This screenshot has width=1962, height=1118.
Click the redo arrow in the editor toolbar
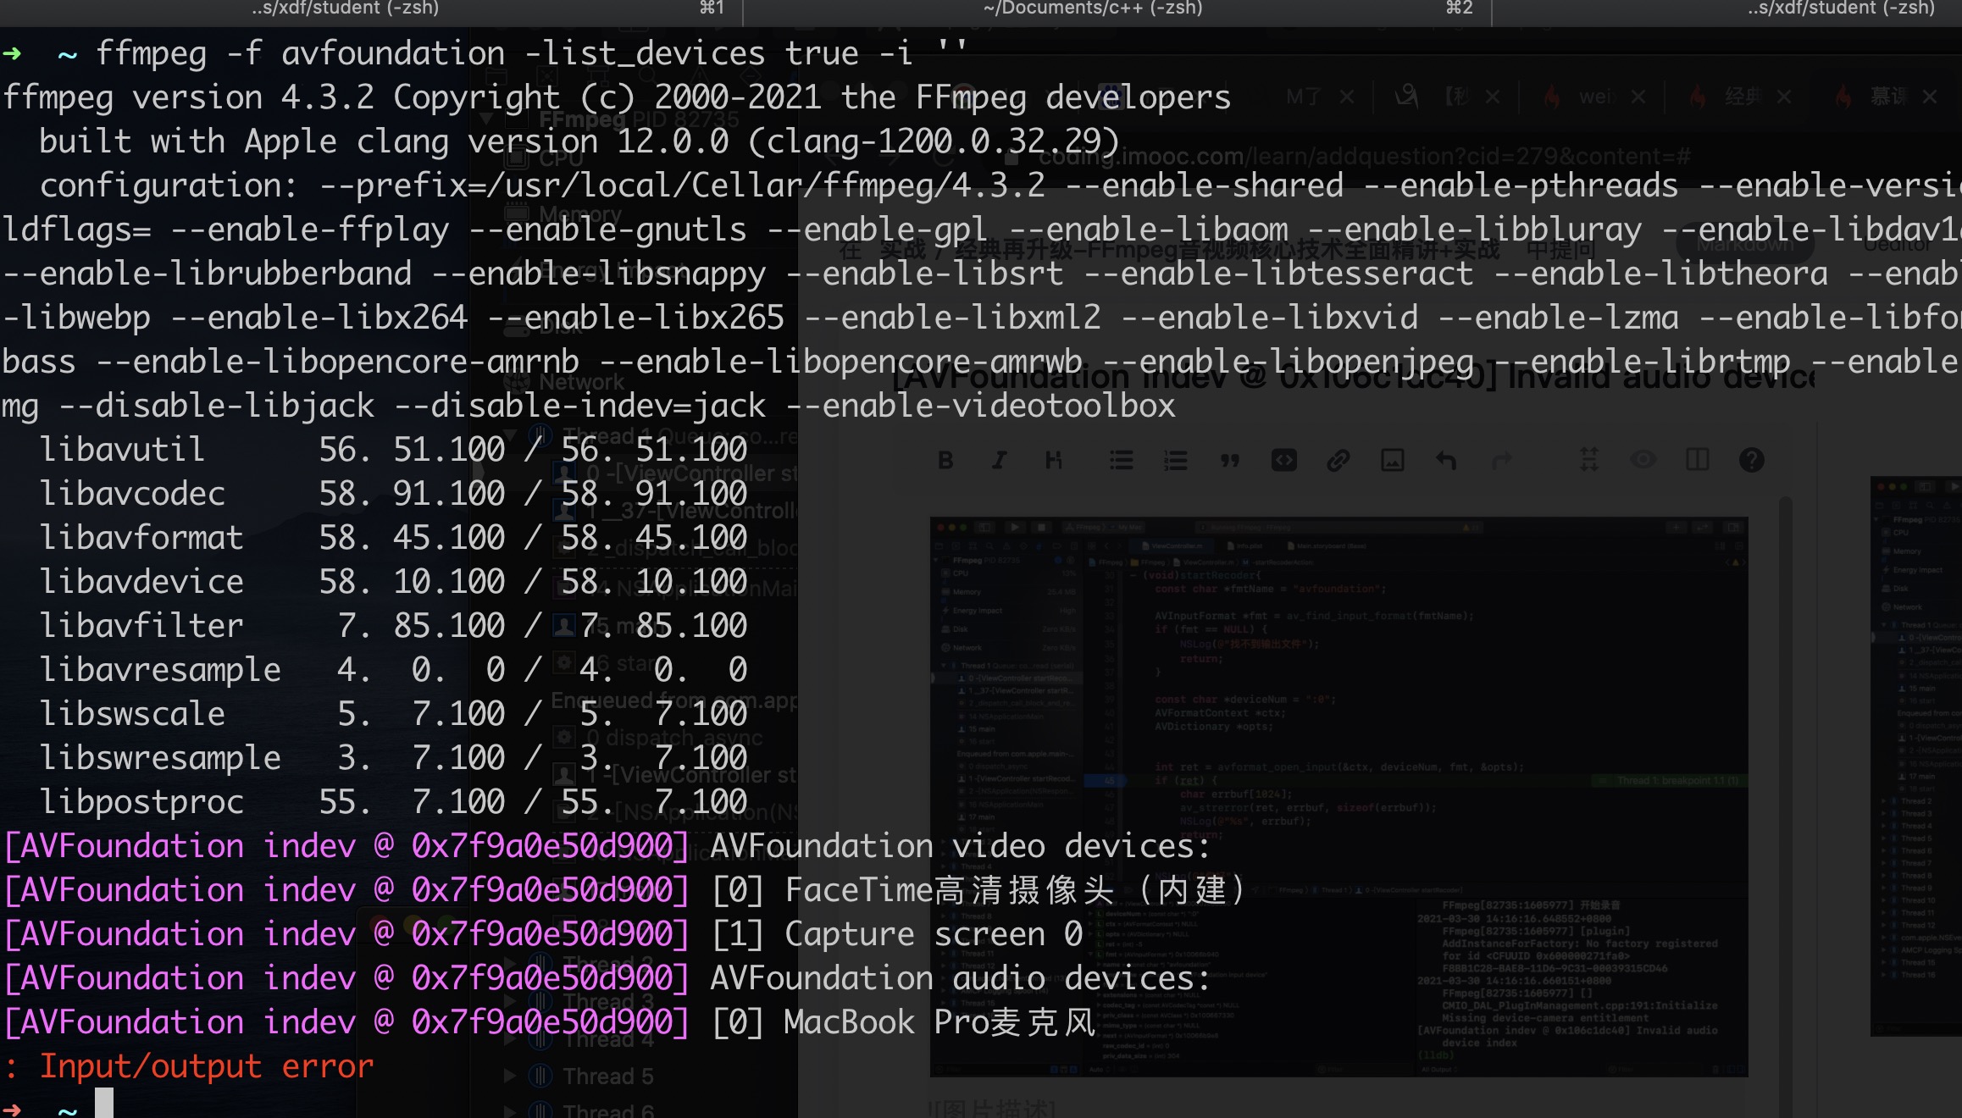pos(1501,460)
